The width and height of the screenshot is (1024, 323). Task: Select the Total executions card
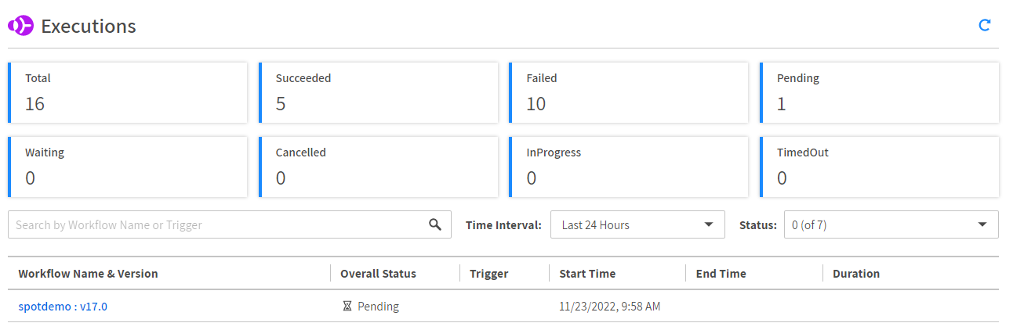[128, 92]
